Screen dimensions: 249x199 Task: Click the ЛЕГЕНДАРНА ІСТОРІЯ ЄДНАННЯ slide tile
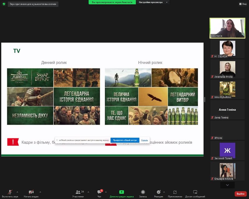(77, 97)
